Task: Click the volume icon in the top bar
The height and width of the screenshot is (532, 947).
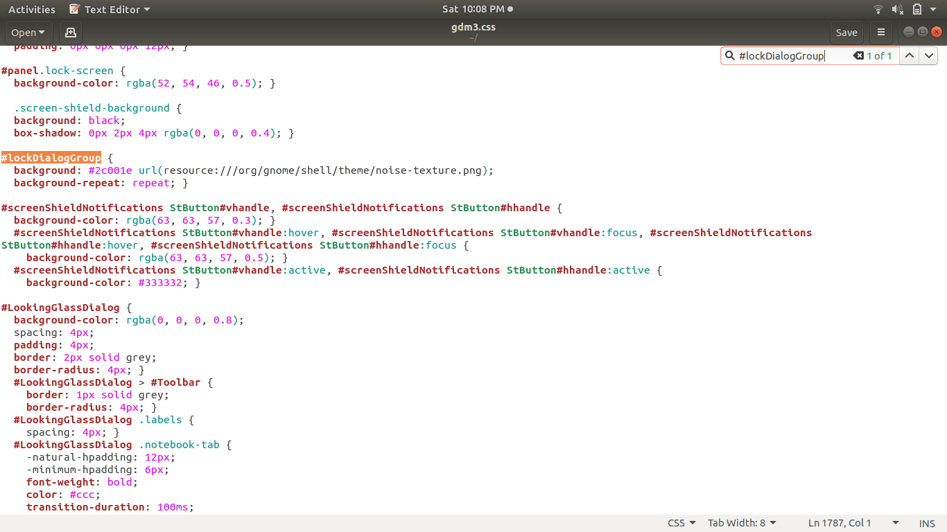Action: coord(897,9)
